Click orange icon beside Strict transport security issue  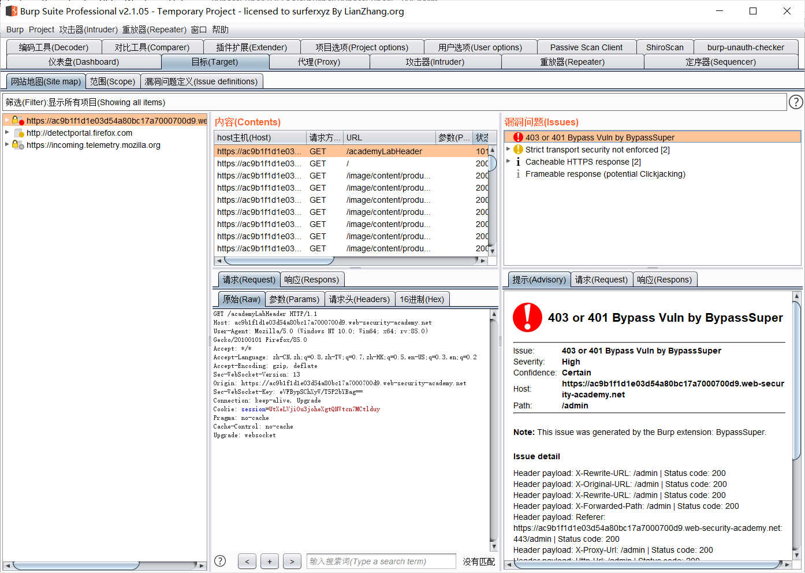coord(518,150)
